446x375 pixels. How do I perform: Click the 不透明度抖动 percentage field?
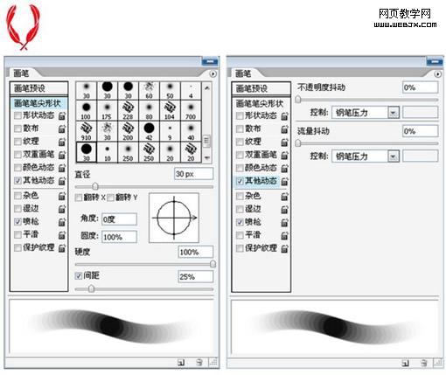420,87
